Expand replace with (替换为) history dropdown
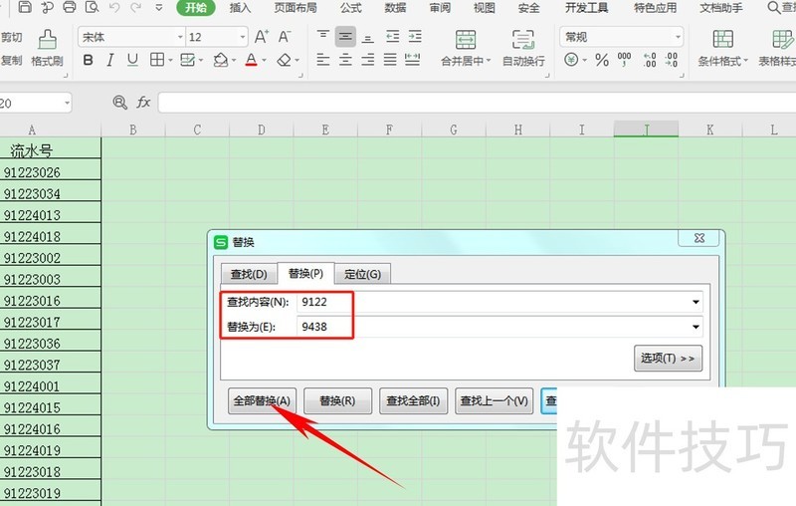 (696, 327)
